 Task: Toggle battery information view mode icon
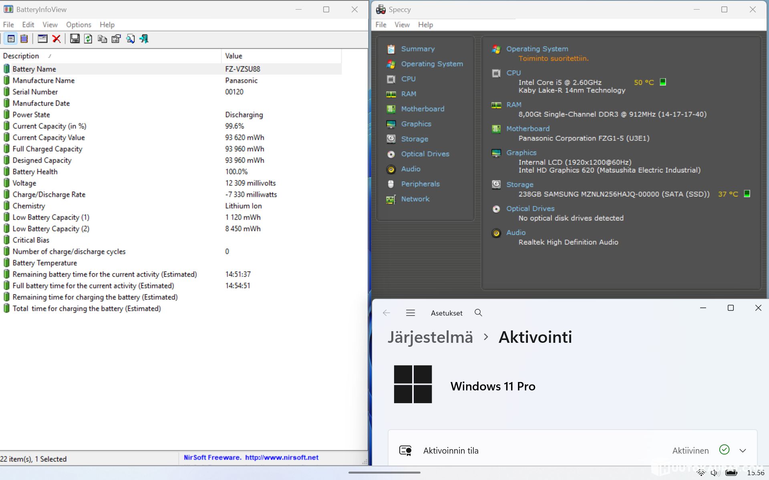tap(11, 39)
